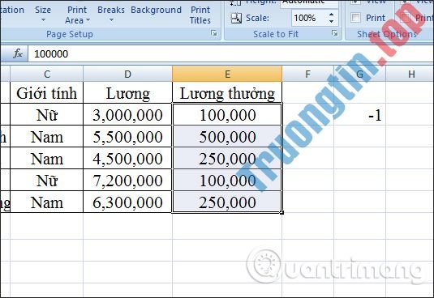Open the Print Area dropdown
Screen dimensions: 434x298
[x=77, y=15]
